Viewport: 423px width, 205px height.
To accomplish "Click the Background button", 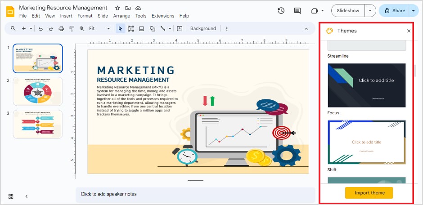I will click(x=203, y=29).
